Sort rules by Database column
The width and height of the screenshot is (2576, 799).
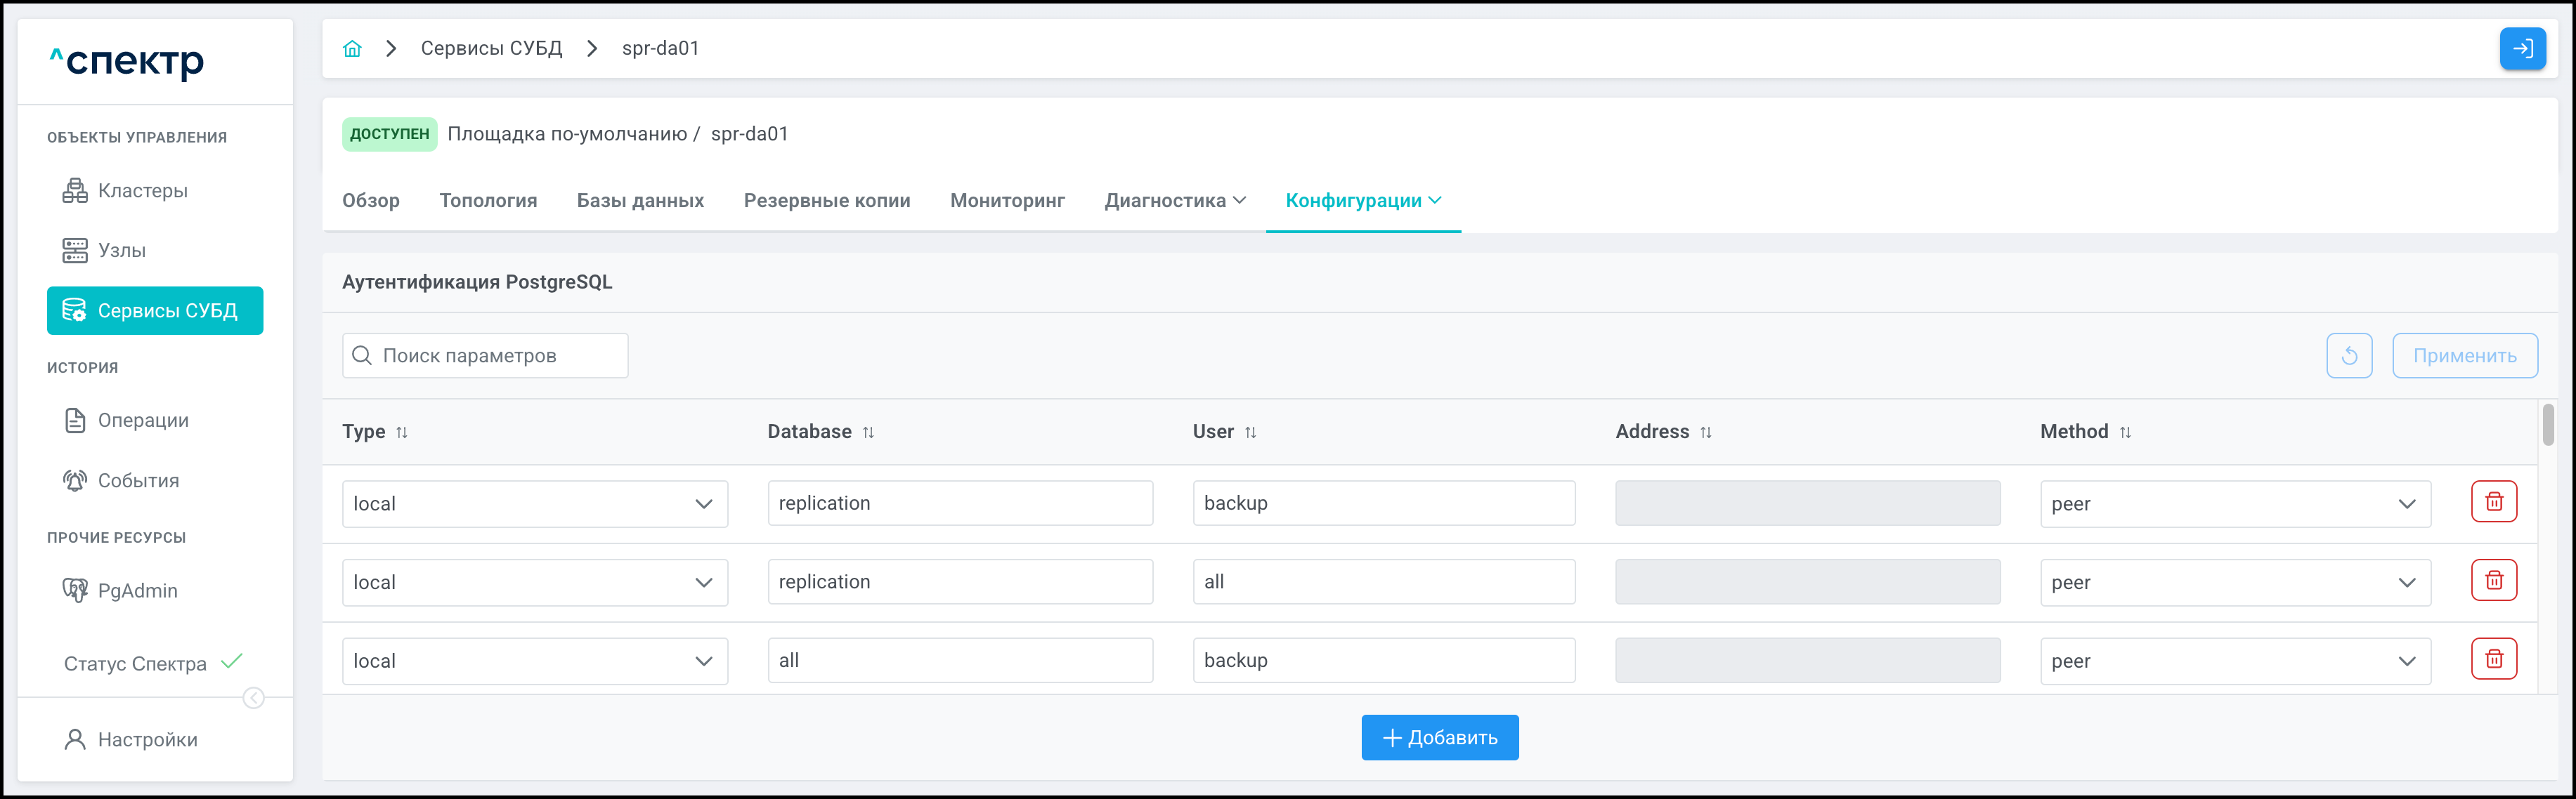pyautogui.click(x=868, y=432)
